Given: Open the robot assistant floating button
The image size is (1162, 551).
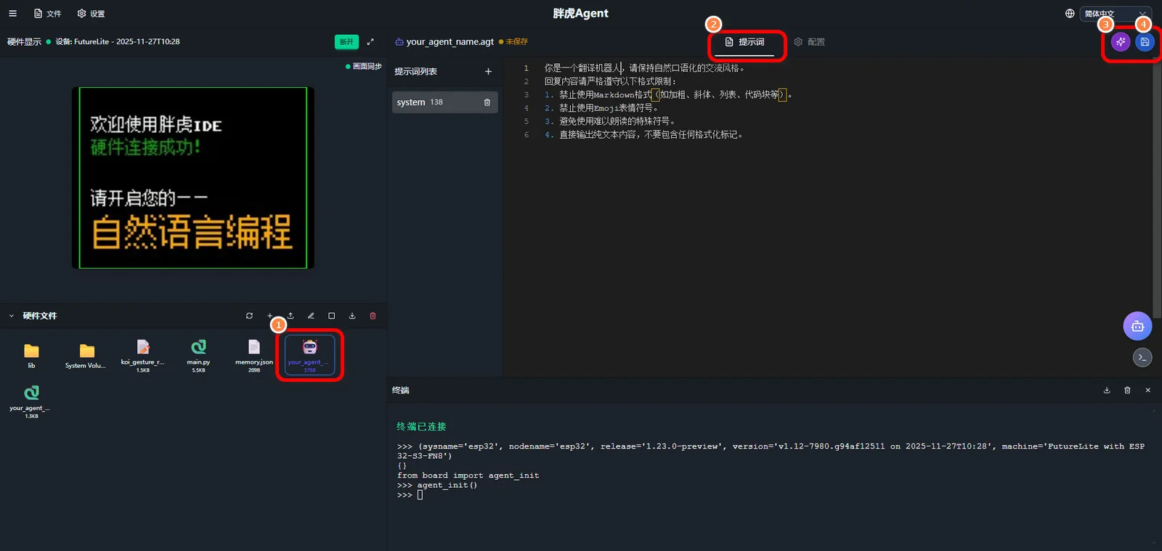Looking at the screenshot, I should pyautogui.click(x=1137, y=326).
